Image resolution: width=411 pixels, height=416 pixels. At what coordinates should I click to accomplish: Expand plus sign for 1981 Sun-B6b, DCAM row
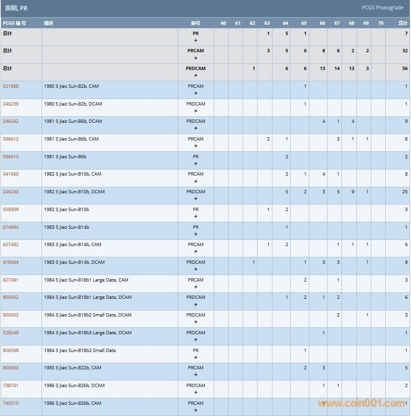tap(195, 128)
